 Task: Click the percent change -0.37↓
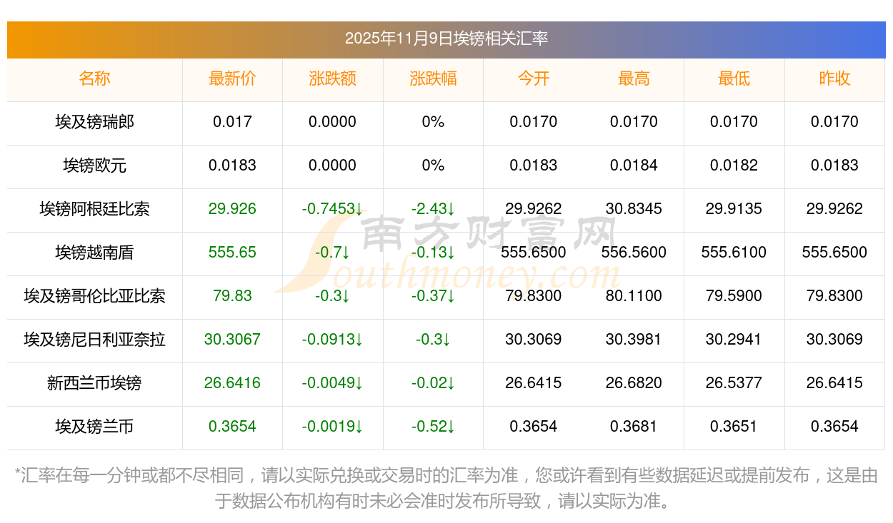click(433, 296)
